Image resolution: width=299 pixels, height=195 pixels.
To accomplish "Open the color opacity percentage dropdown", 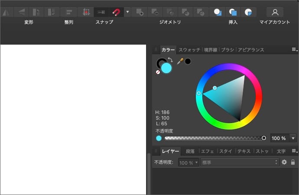I will pos(293,138).
